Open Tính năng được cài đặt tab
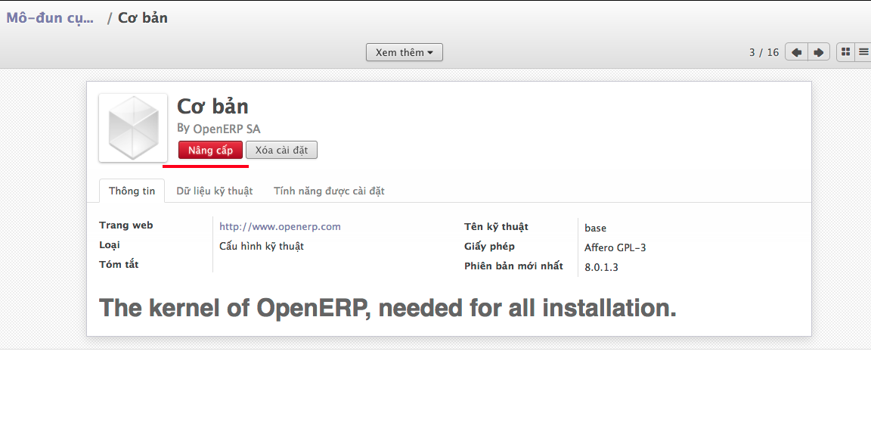 point(329,191)
